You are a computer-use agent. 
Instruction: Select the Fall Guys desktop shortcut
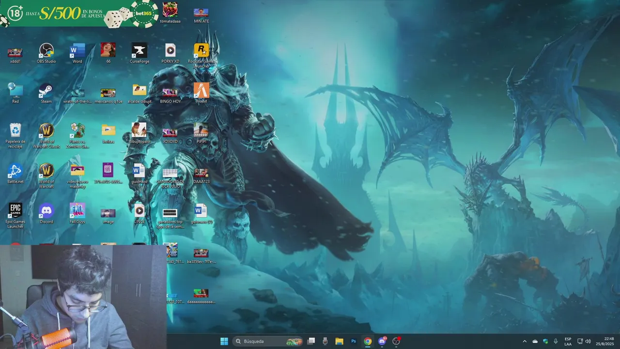(x=77, y=214)
